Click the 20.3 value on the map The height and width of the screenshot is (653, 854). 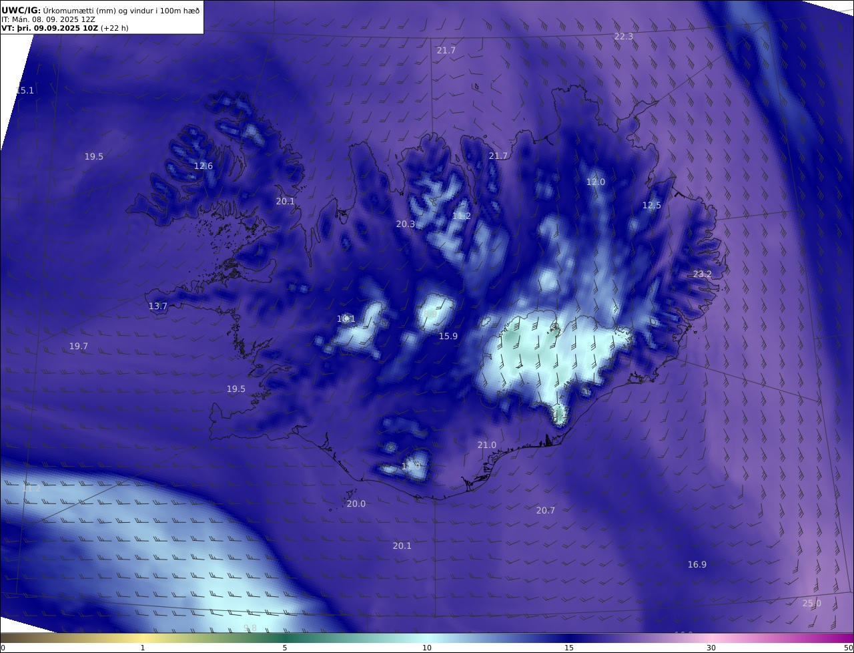tap(405, 224)
